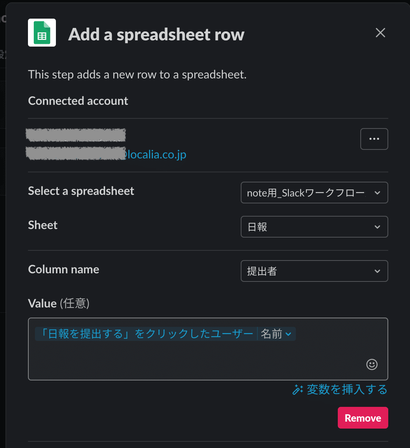Open the connected account overflow menu

coord(374,139)
